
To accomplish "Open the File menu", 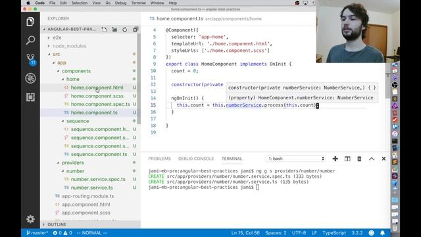I will [x=53, y=3].
